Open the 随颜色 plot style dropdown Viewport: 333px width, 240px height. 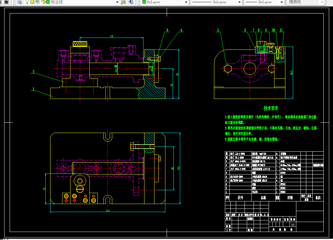322,2
